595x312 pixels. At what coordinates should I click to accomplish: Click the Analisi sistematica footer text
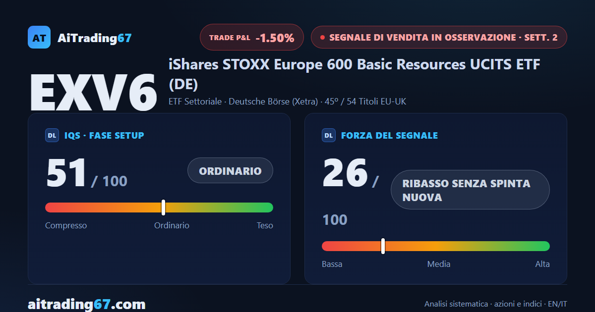point(496,304)
